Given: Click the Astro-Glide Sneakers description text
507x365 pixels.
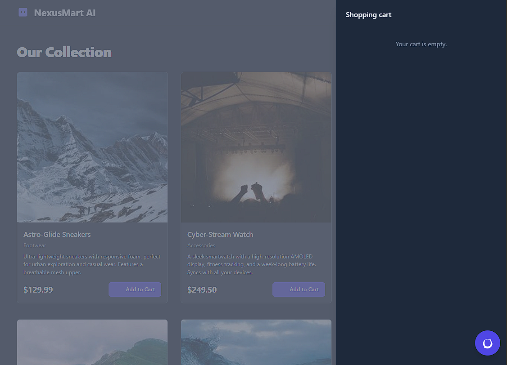Looking at the screenshot, I should 92,264.
